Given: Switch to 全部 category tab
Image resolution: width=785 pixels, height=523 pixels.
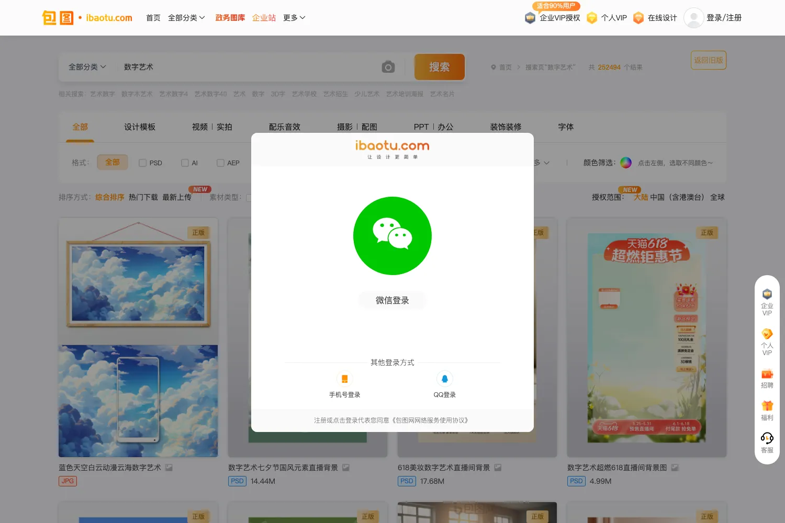Looking at the screenshot, I should click(80, 127).
